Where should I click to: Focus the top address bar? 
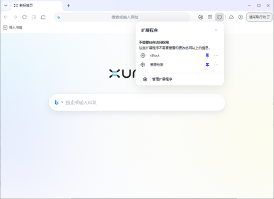[122, 17]
